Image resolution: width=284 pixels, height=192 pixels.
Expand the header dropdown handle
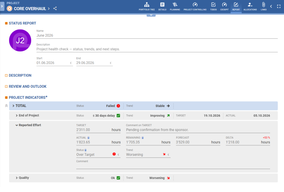151,15
